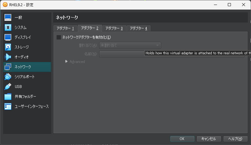Click the キャンセル button

(209, 139)
